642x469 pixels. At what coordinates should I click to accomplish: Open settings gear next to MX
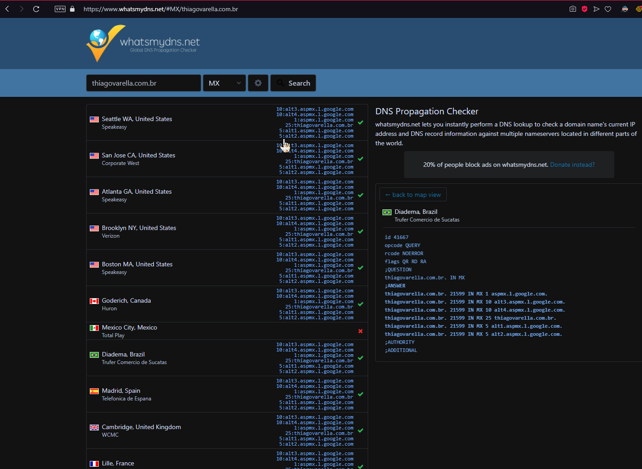coord(258,83)
